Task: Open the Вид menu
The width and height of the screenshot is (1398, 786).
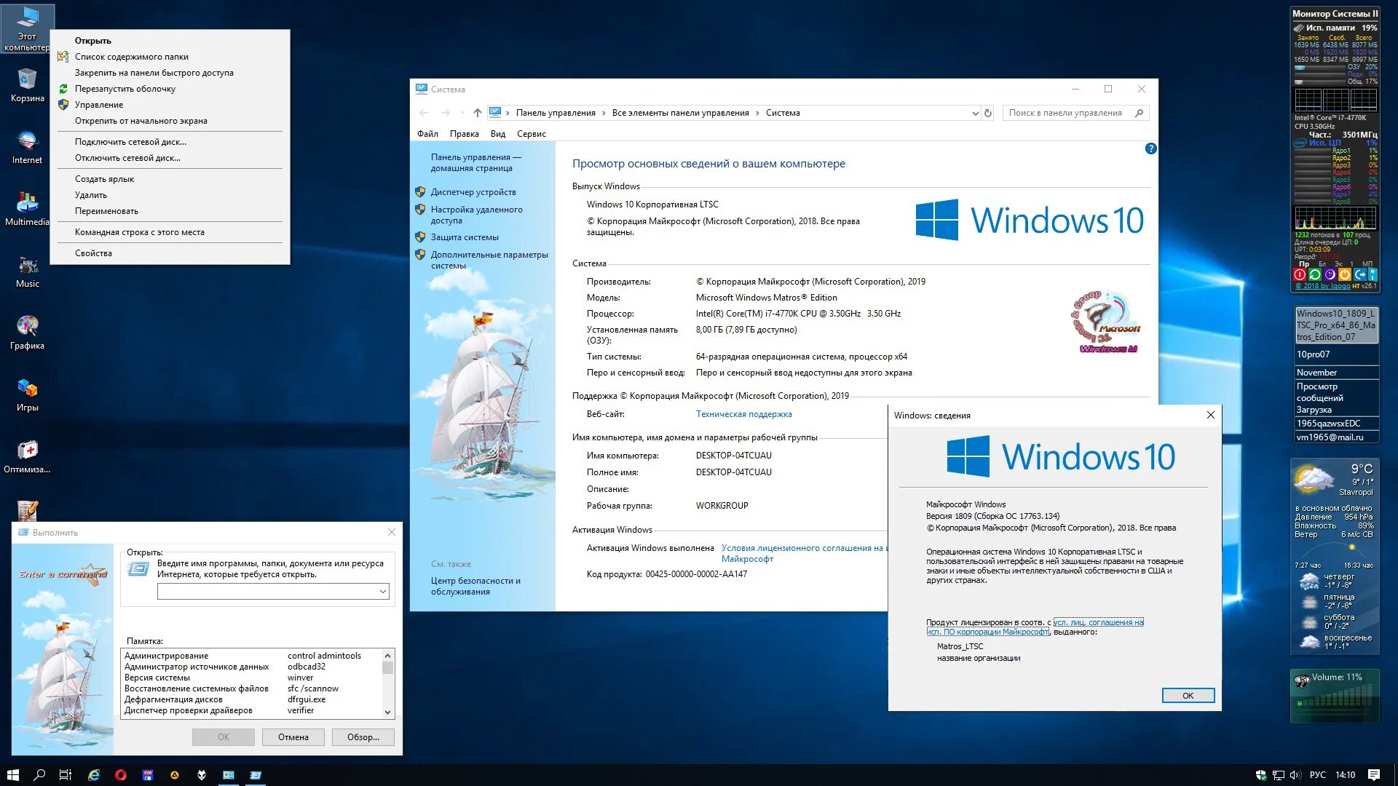Action: pyautogui.click(x=497, y=134)
